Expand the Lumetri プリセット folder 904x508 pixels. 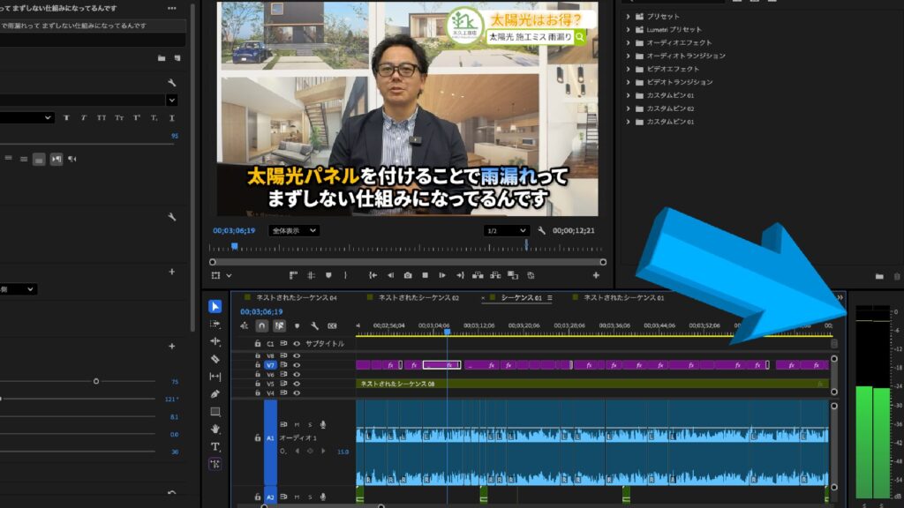[628, 29]
